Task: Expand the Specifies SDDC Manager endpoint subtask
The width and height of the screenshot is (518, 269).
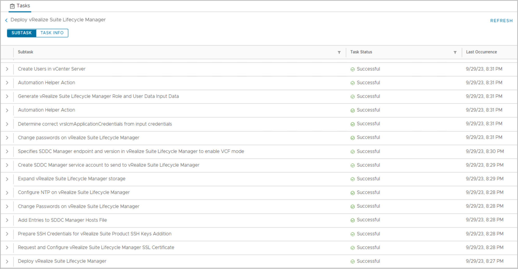Action: [7, 152]
